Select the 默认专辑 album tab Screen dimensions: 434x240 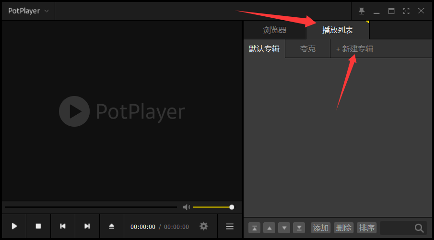tap(264, 49)
